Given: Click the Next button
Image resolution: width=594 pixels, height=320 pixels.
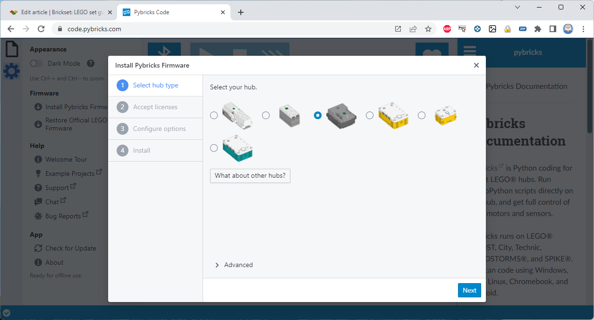Looking at the screenshot, I should [x=469, y=290].
